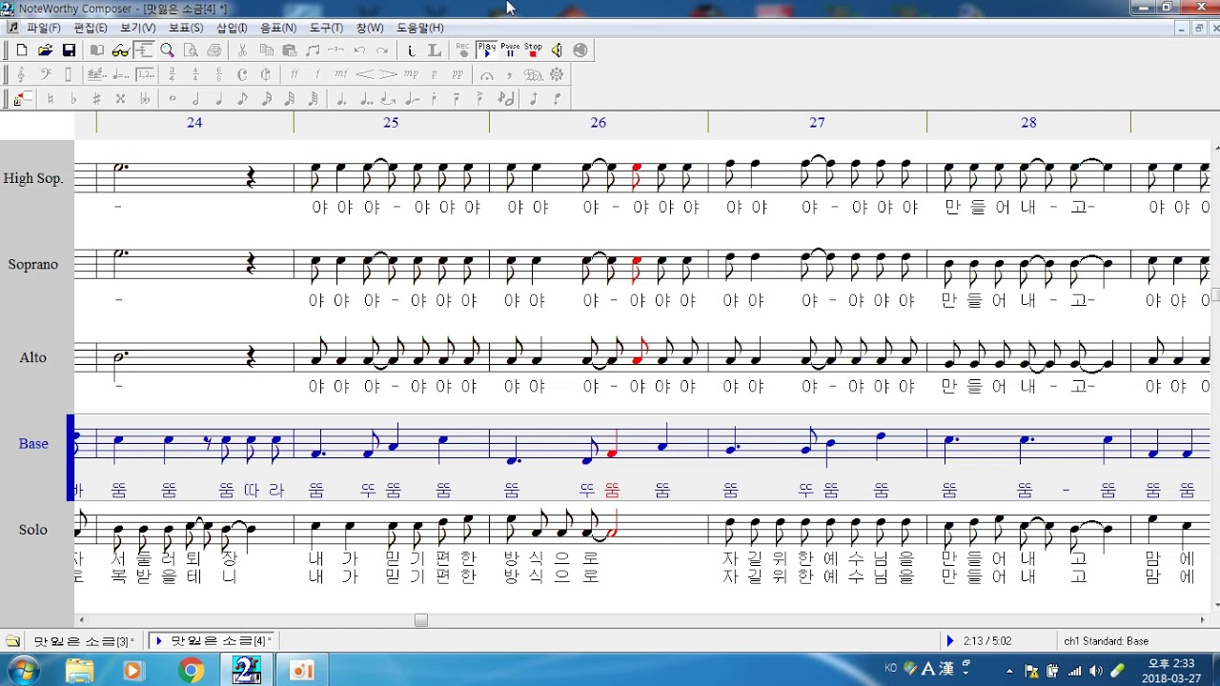Toggle staccato articulation
Screen dimensions: 1220x686
click(436, 98)
